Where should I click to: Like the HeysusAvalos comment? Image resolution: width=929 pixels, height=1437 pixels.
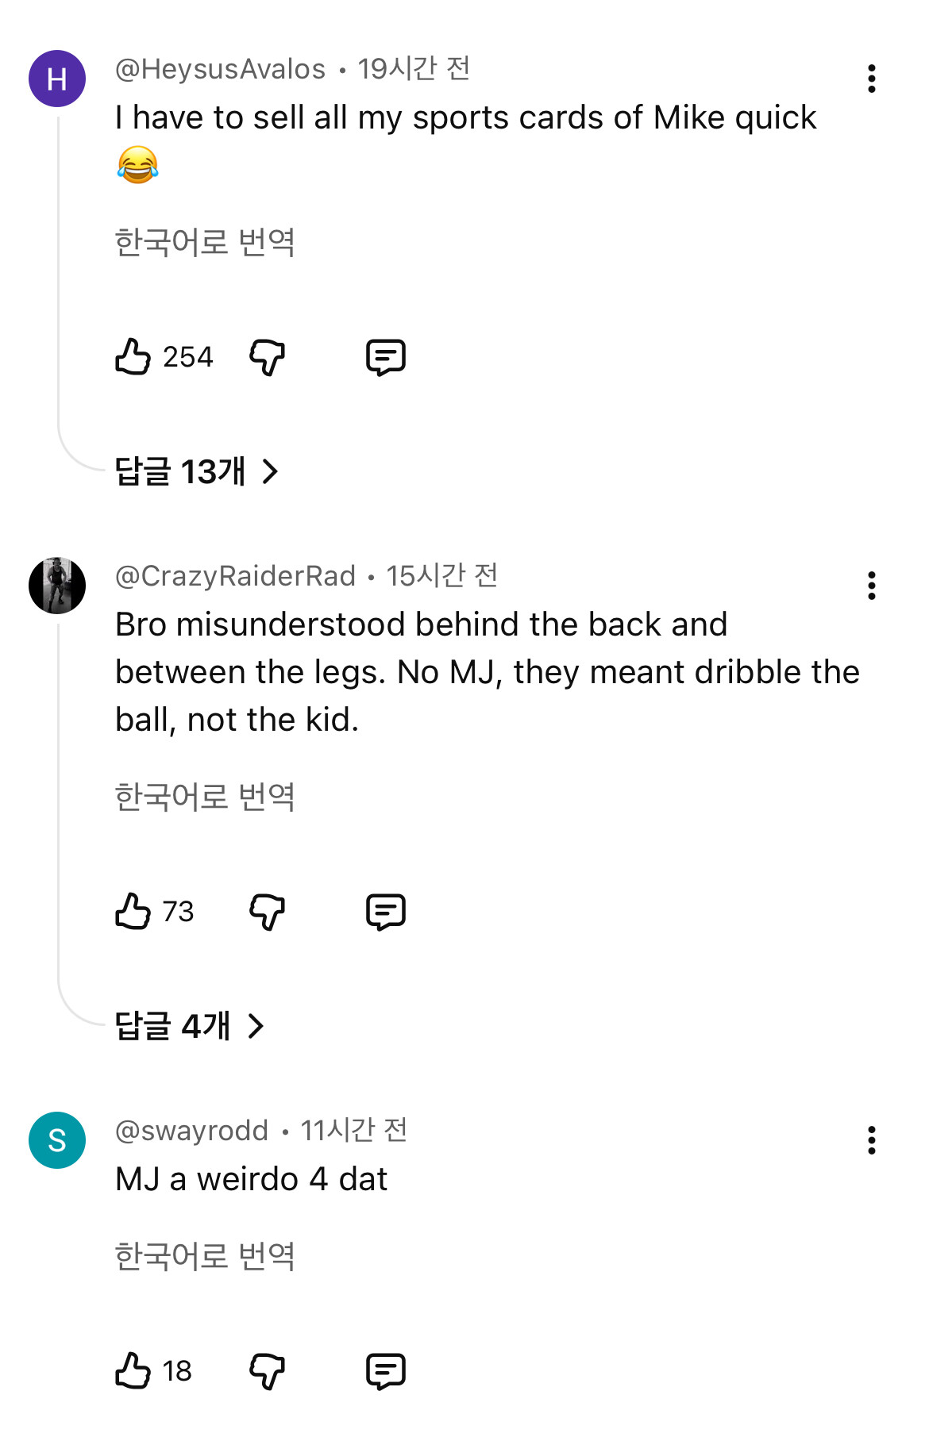[133, 357]
